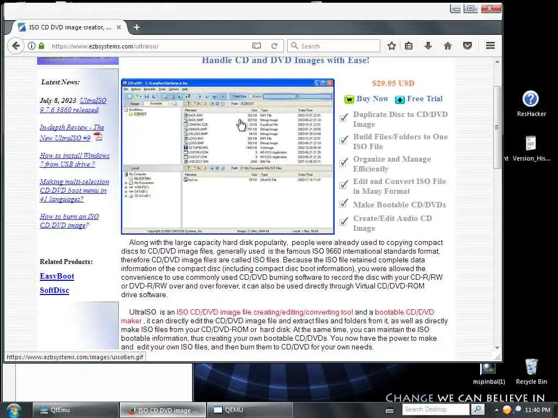
Task: Focus the Firefox Search box
Action: pos(334,46)
